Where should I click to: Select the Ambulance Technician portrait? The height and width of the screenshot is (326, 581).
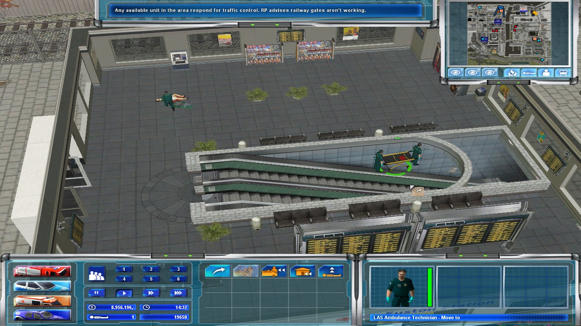coord(400,287)
